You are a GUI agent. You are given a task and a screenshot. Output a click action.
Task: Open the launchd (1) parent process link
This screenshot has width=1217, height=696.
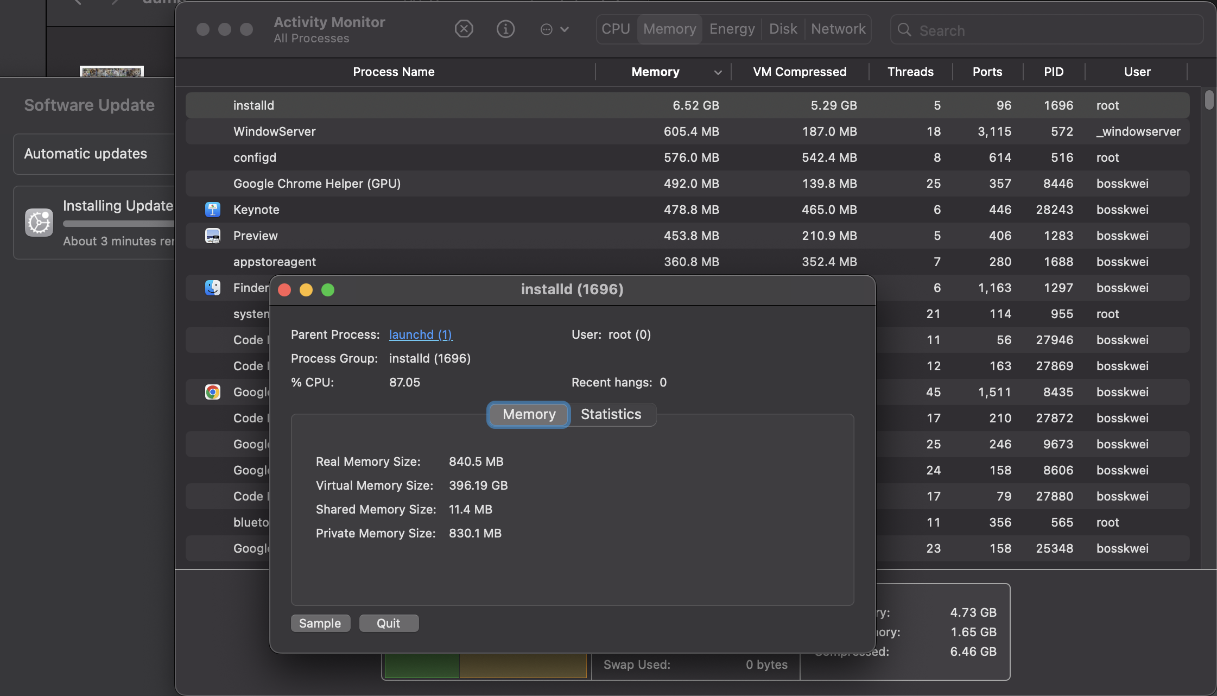click(x=421, y=334)
